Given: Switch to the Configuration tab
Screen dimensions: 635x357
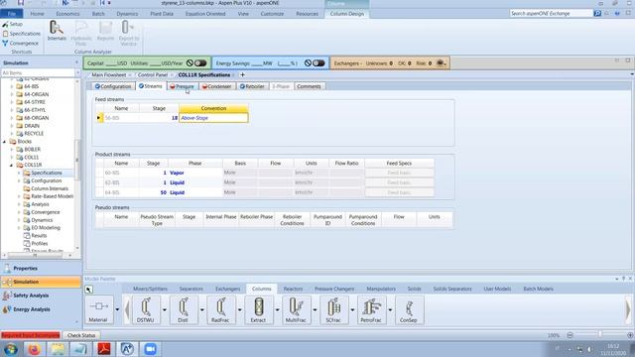Looking at the screenshot, I should pos(113,86).
